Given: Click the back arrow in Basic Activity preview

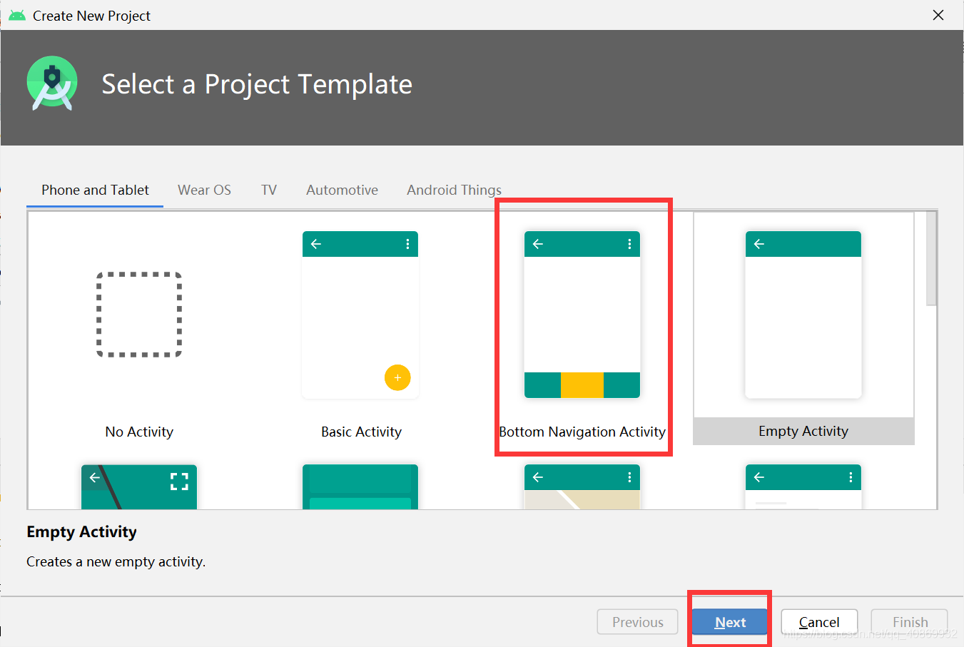Looking at the screenshot, I should click(x=316, y=244).
